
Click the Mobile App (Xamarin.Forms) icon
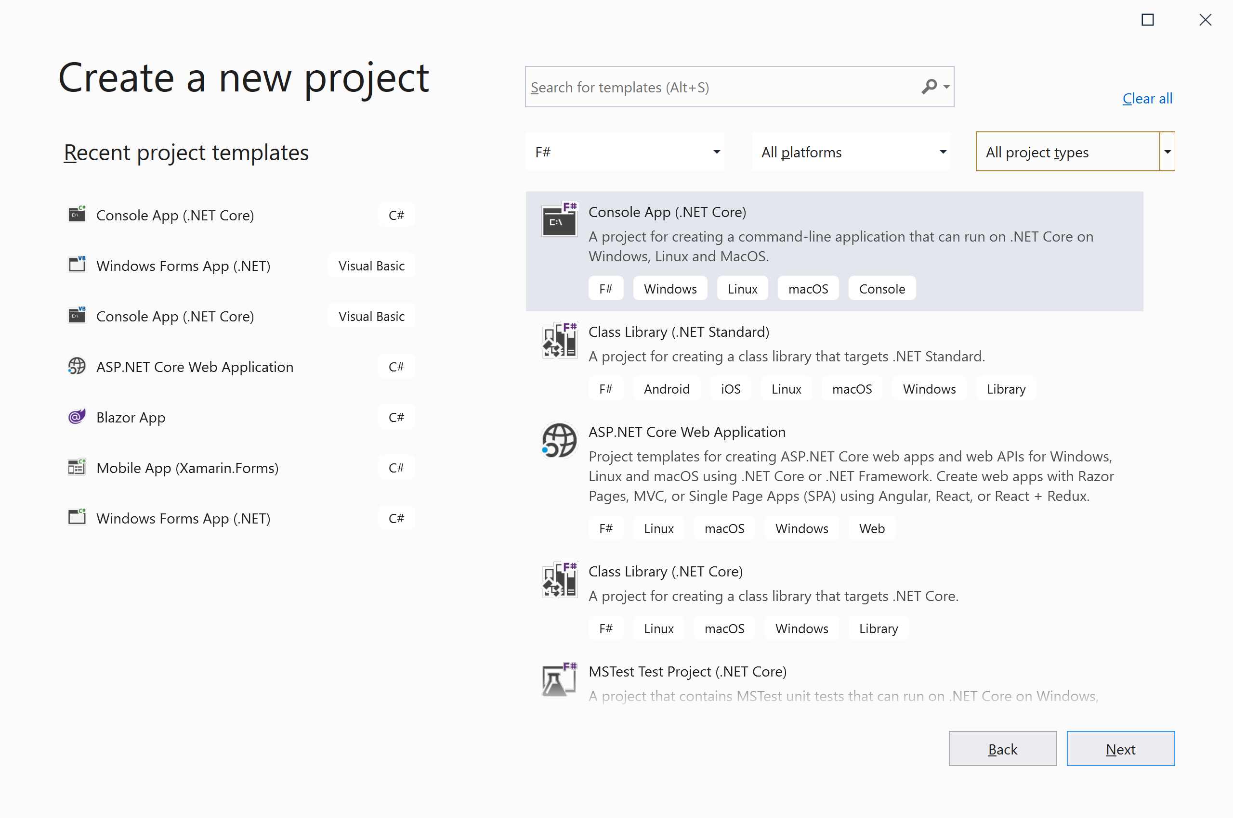pyautogui.click(x=77, y=467)
